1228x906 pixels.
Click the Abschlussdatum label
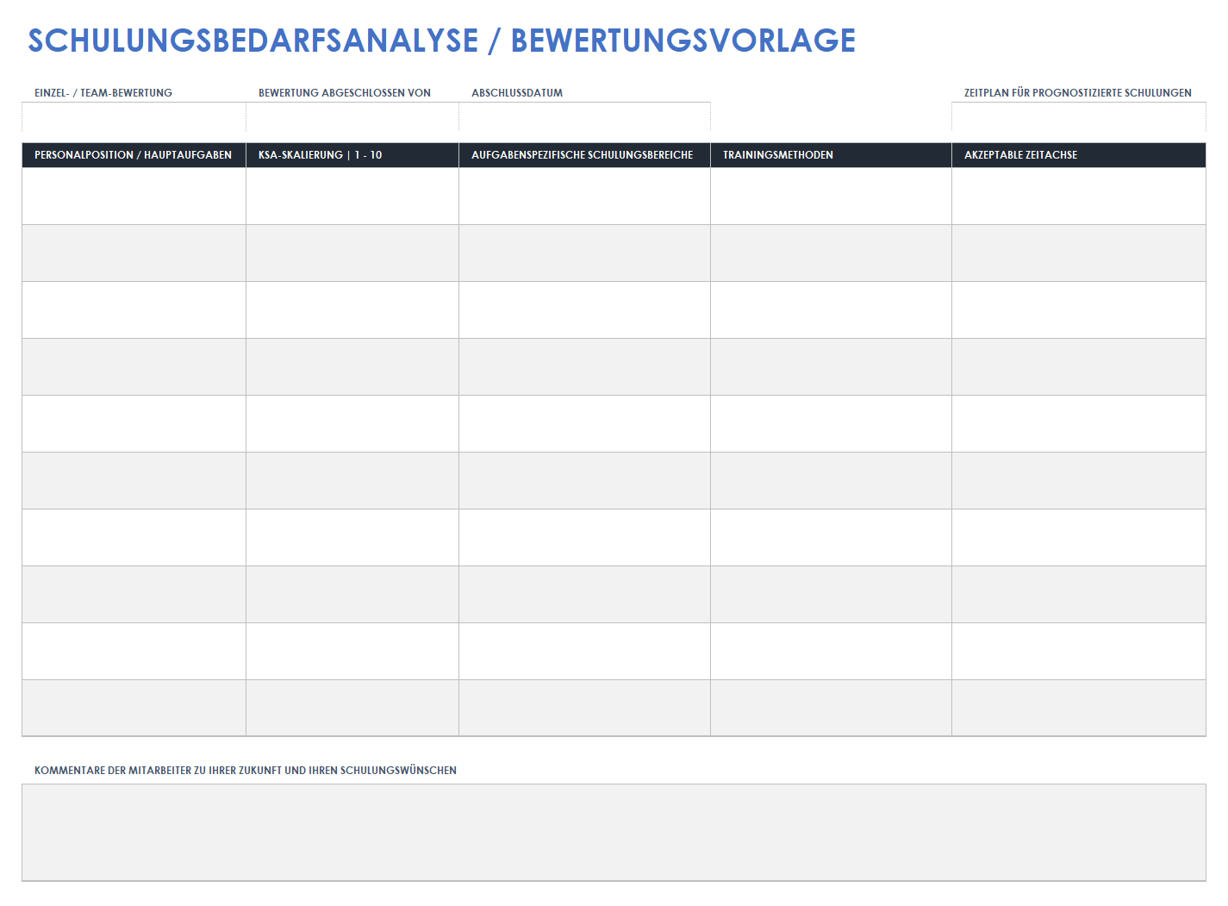pyautogui.click(x=517, y=93)
